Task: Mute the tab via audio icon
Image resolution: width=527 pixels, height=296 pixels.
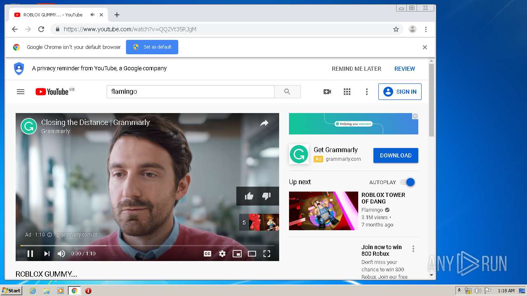Action: tap(93, 15)
